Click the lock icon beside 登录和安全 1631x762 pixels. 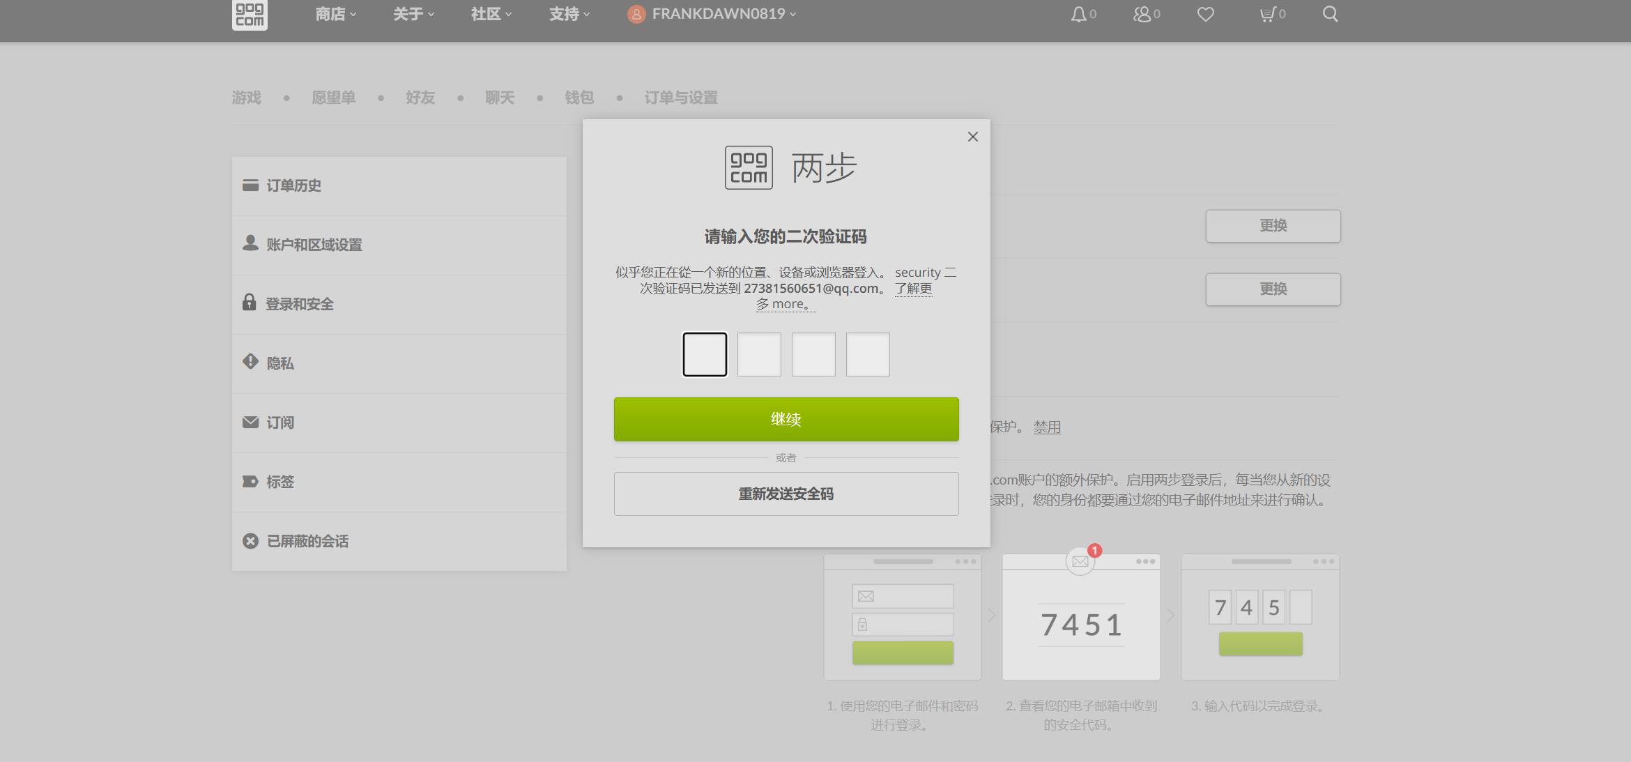coord(249,302)
